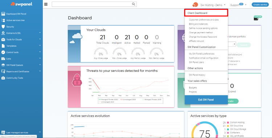
Task: Select Define invoice sending options
Action: click(x=203, y=28)
